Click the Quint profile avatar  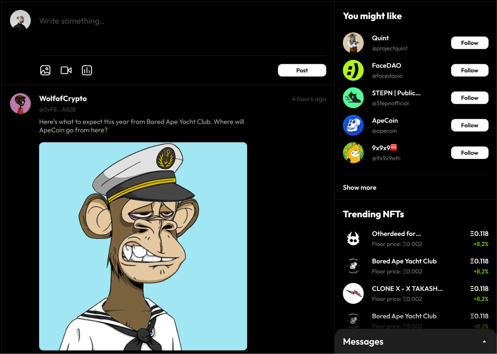[x=353, y=43]
